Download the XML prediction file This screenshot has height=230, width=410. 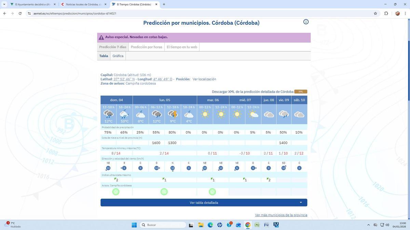pos(300,91)
